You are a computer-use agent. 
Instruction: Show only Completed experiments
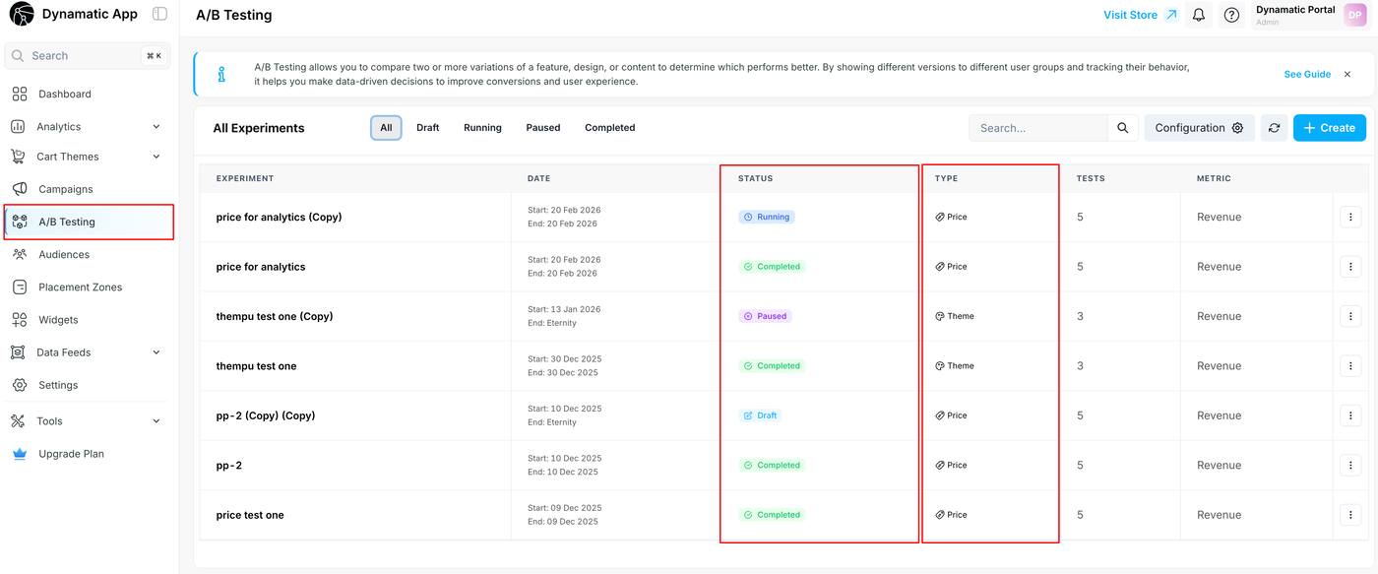point(609,128)
